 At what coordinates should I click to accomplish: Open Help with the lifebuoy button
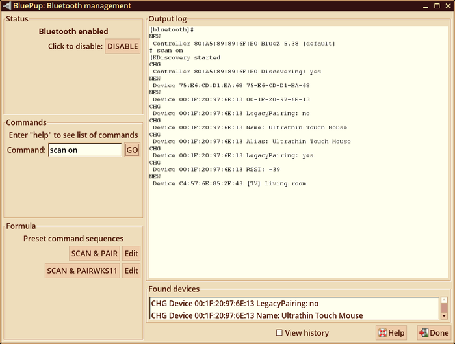(391, 333)
